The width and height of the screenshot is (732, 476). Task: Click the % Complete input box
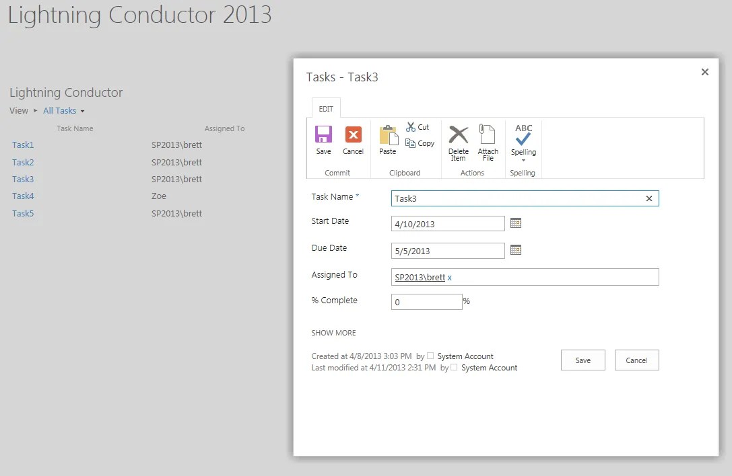(x=427, y=302)
